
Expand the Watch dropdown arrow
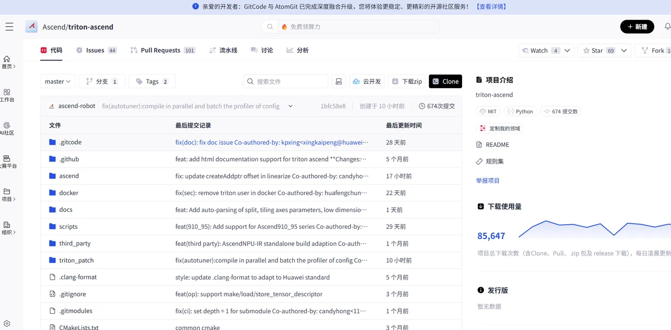click(x=567, y=50)
